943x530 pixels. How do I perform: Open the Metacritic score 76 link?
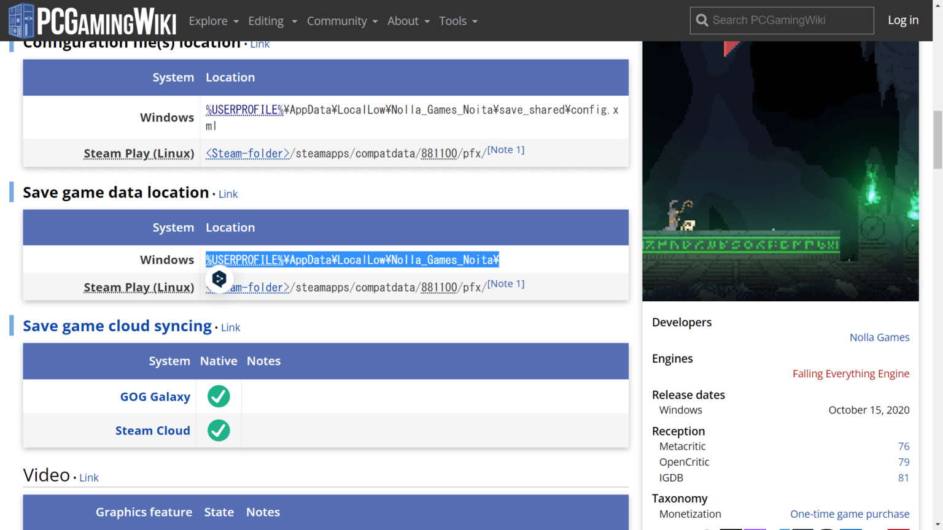pos(903,447)
